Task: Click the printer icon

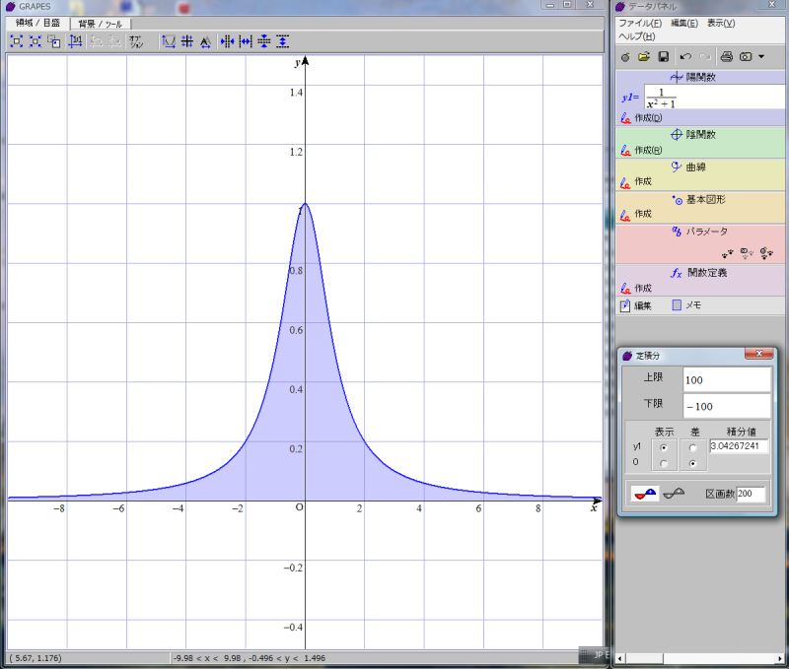Action: click(x=726, y=57)
